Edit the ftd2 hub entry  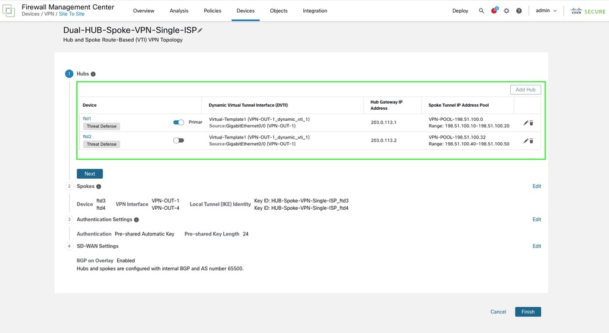click(525, 141)
